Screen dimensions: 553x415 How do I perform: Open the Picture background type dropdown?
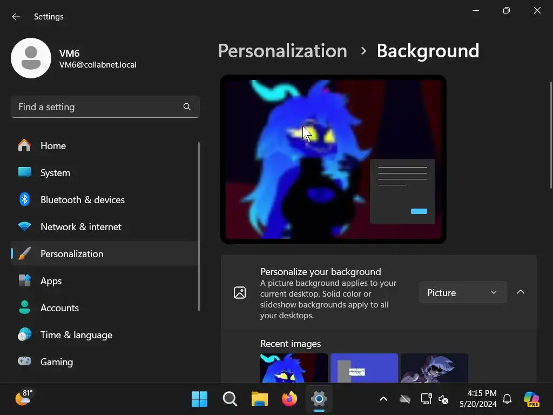point(463,292)
